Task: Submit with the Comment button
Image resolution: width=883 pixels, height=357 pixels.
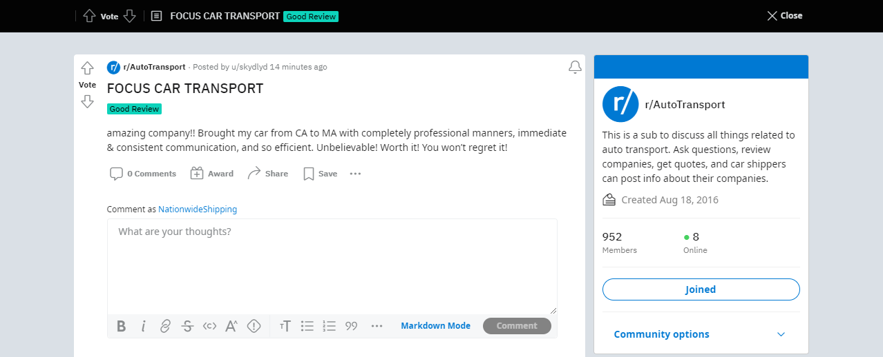Action: (x=517, y=326)
